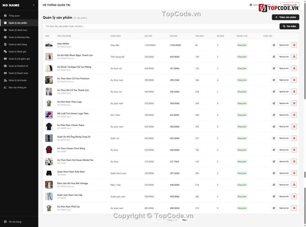Go to next page with Sau
The height and width of the screenshot is (227, 306).
(185, 220)
